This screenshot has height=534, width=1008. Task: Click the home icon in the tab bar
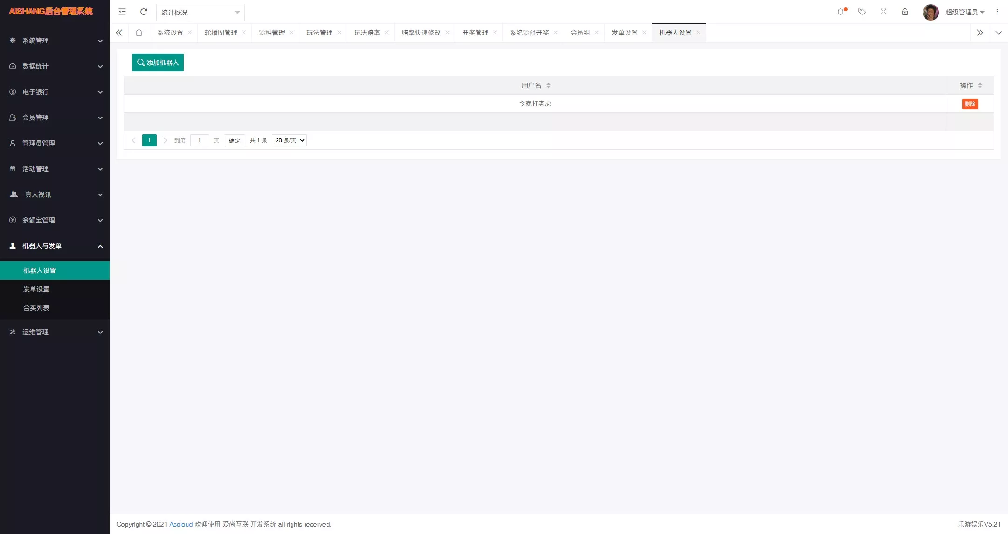click(139, 33)
